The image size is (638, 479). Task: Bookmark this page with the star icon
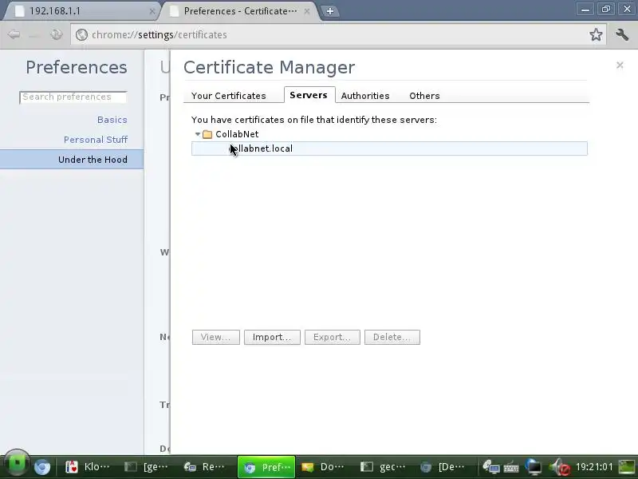tap(596, 34)
